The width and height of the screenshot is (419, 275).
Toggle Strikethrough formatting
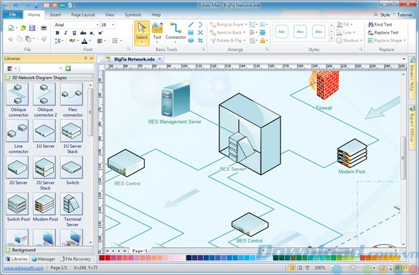point(83,33)
